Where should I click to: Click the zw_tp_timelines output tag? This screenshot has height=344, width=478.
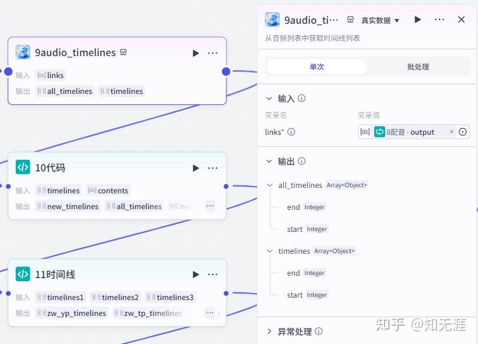coord(148,313)
